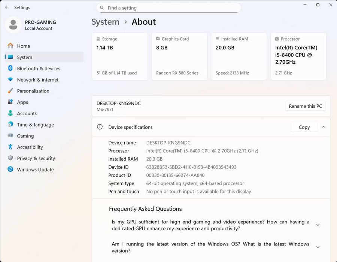The width and height of the screenshot is (337, 262).
Task: Collapse the Device specifications section
Action: click(324, 127)
